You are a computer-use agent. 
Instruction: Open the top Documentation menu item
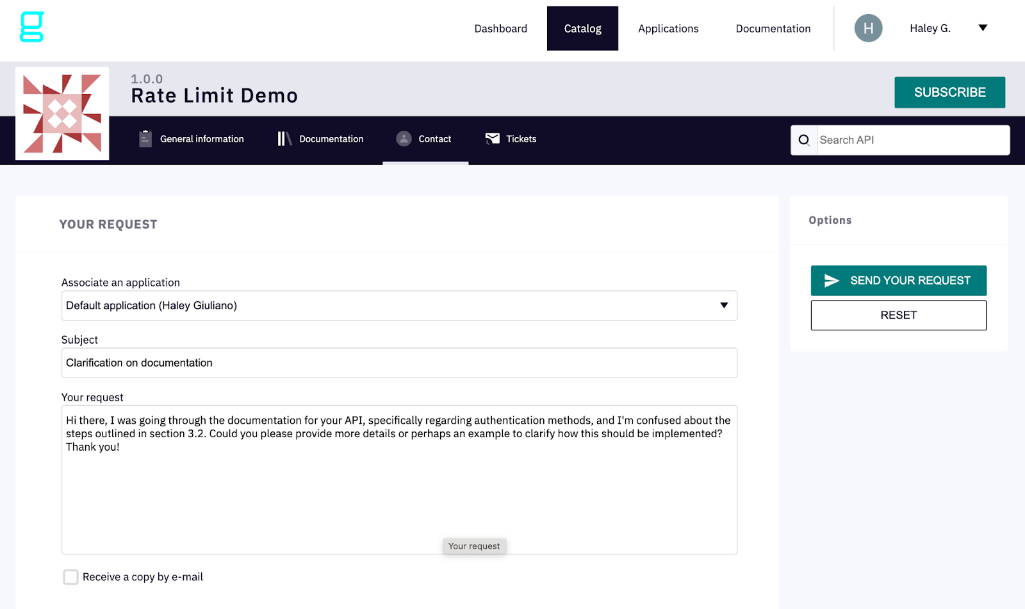coord(773,28)
